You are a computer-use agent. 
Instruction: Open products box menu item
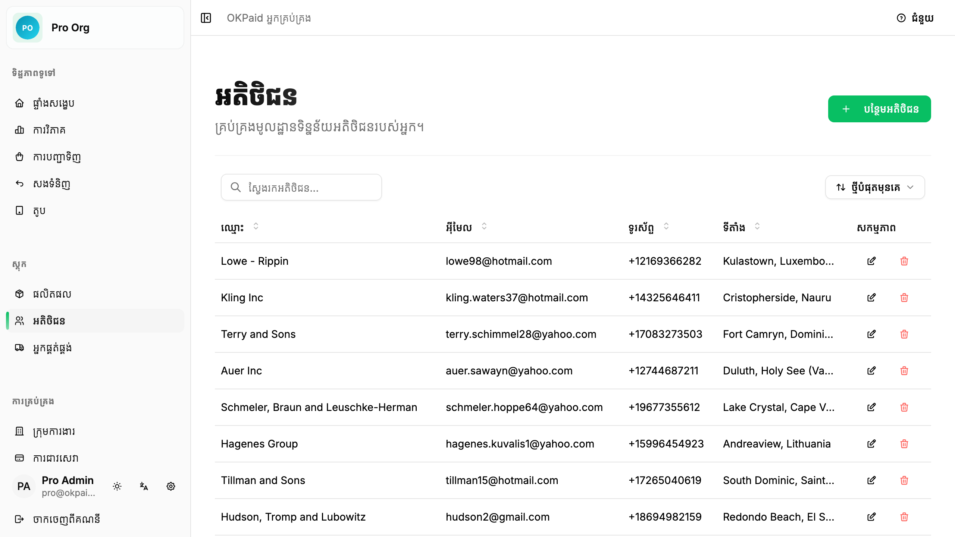click(95, 294)
